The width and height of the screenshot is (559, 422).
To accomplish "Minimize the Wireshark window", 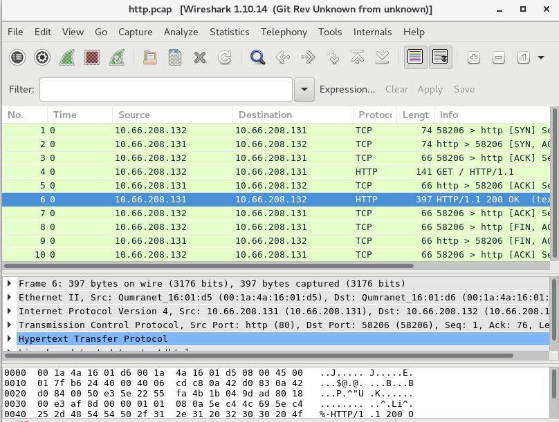I will [x=500, y=10].
